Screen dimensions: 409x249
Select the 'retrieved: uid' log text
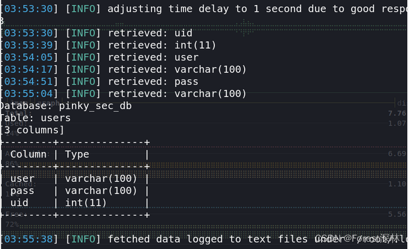[x=150, y=33]
